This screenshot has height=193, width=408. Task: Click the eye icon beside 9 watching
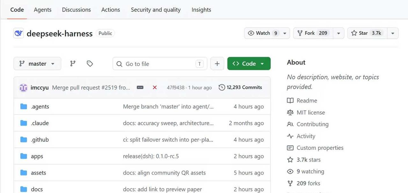290,171
